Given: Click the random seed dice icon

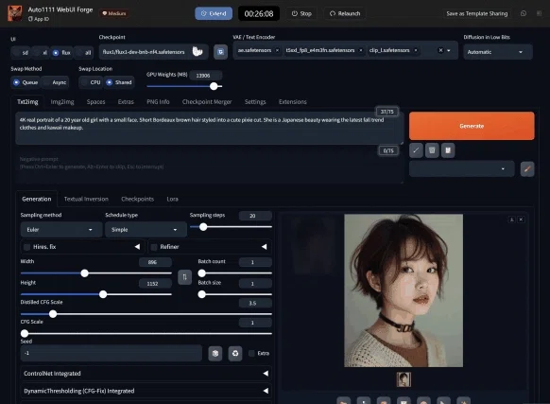Looking at the screenshot, I should [215, 354].
